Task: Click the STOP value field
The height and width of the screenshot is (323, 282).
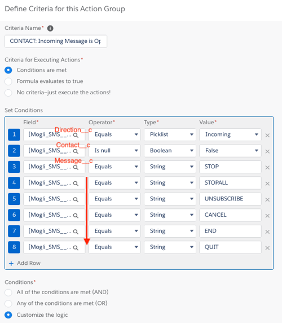Action: coord(230,167)
